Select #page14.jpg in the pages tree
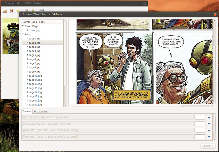Viewport: 219px width, 152px height. tap(34, 92)
